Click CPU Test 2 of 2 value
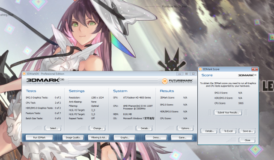274x160 pixels. [x=58, y=103]
